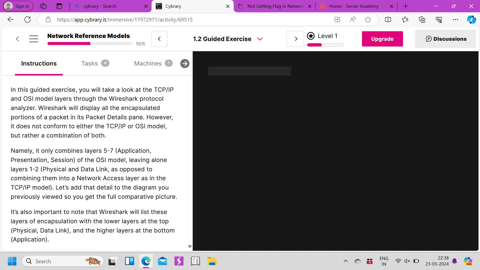The height and width of the screenshot is (270, 480).
Task: Click the browser refresh icon
Action: [27, 19]
